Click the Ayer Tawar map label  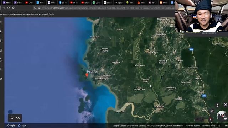[116, 62]
